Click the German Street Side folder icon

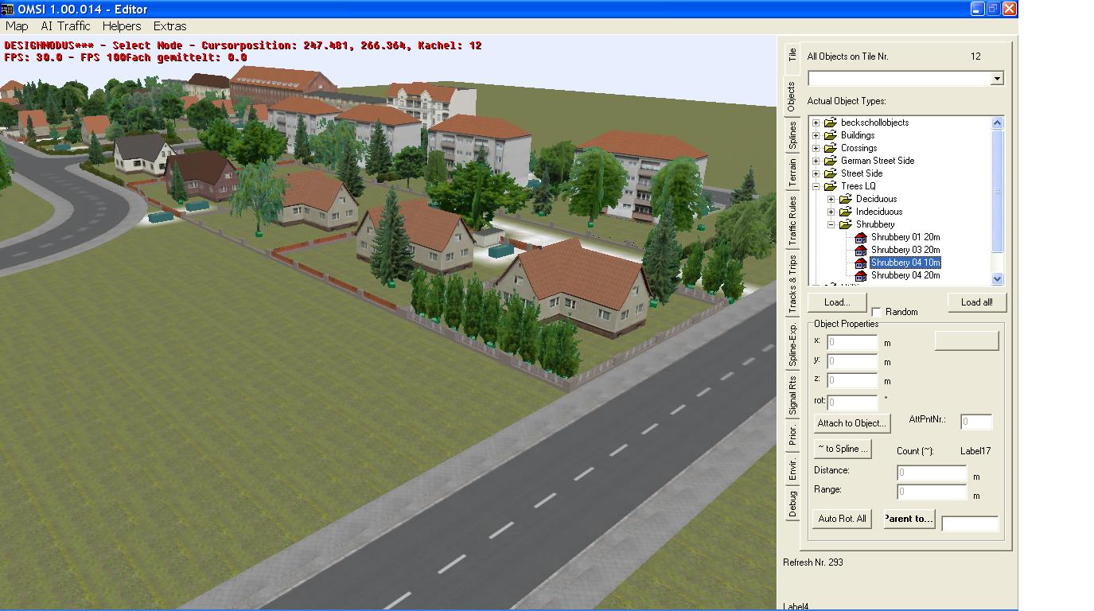click(x=831, y=161)
